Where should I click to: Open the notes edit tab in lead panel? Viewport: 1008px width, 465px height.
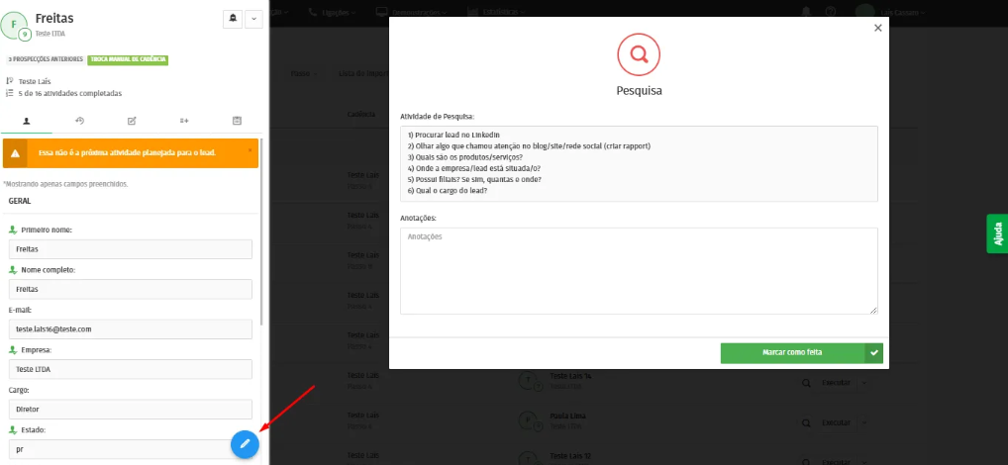click(x=132, y=120)
